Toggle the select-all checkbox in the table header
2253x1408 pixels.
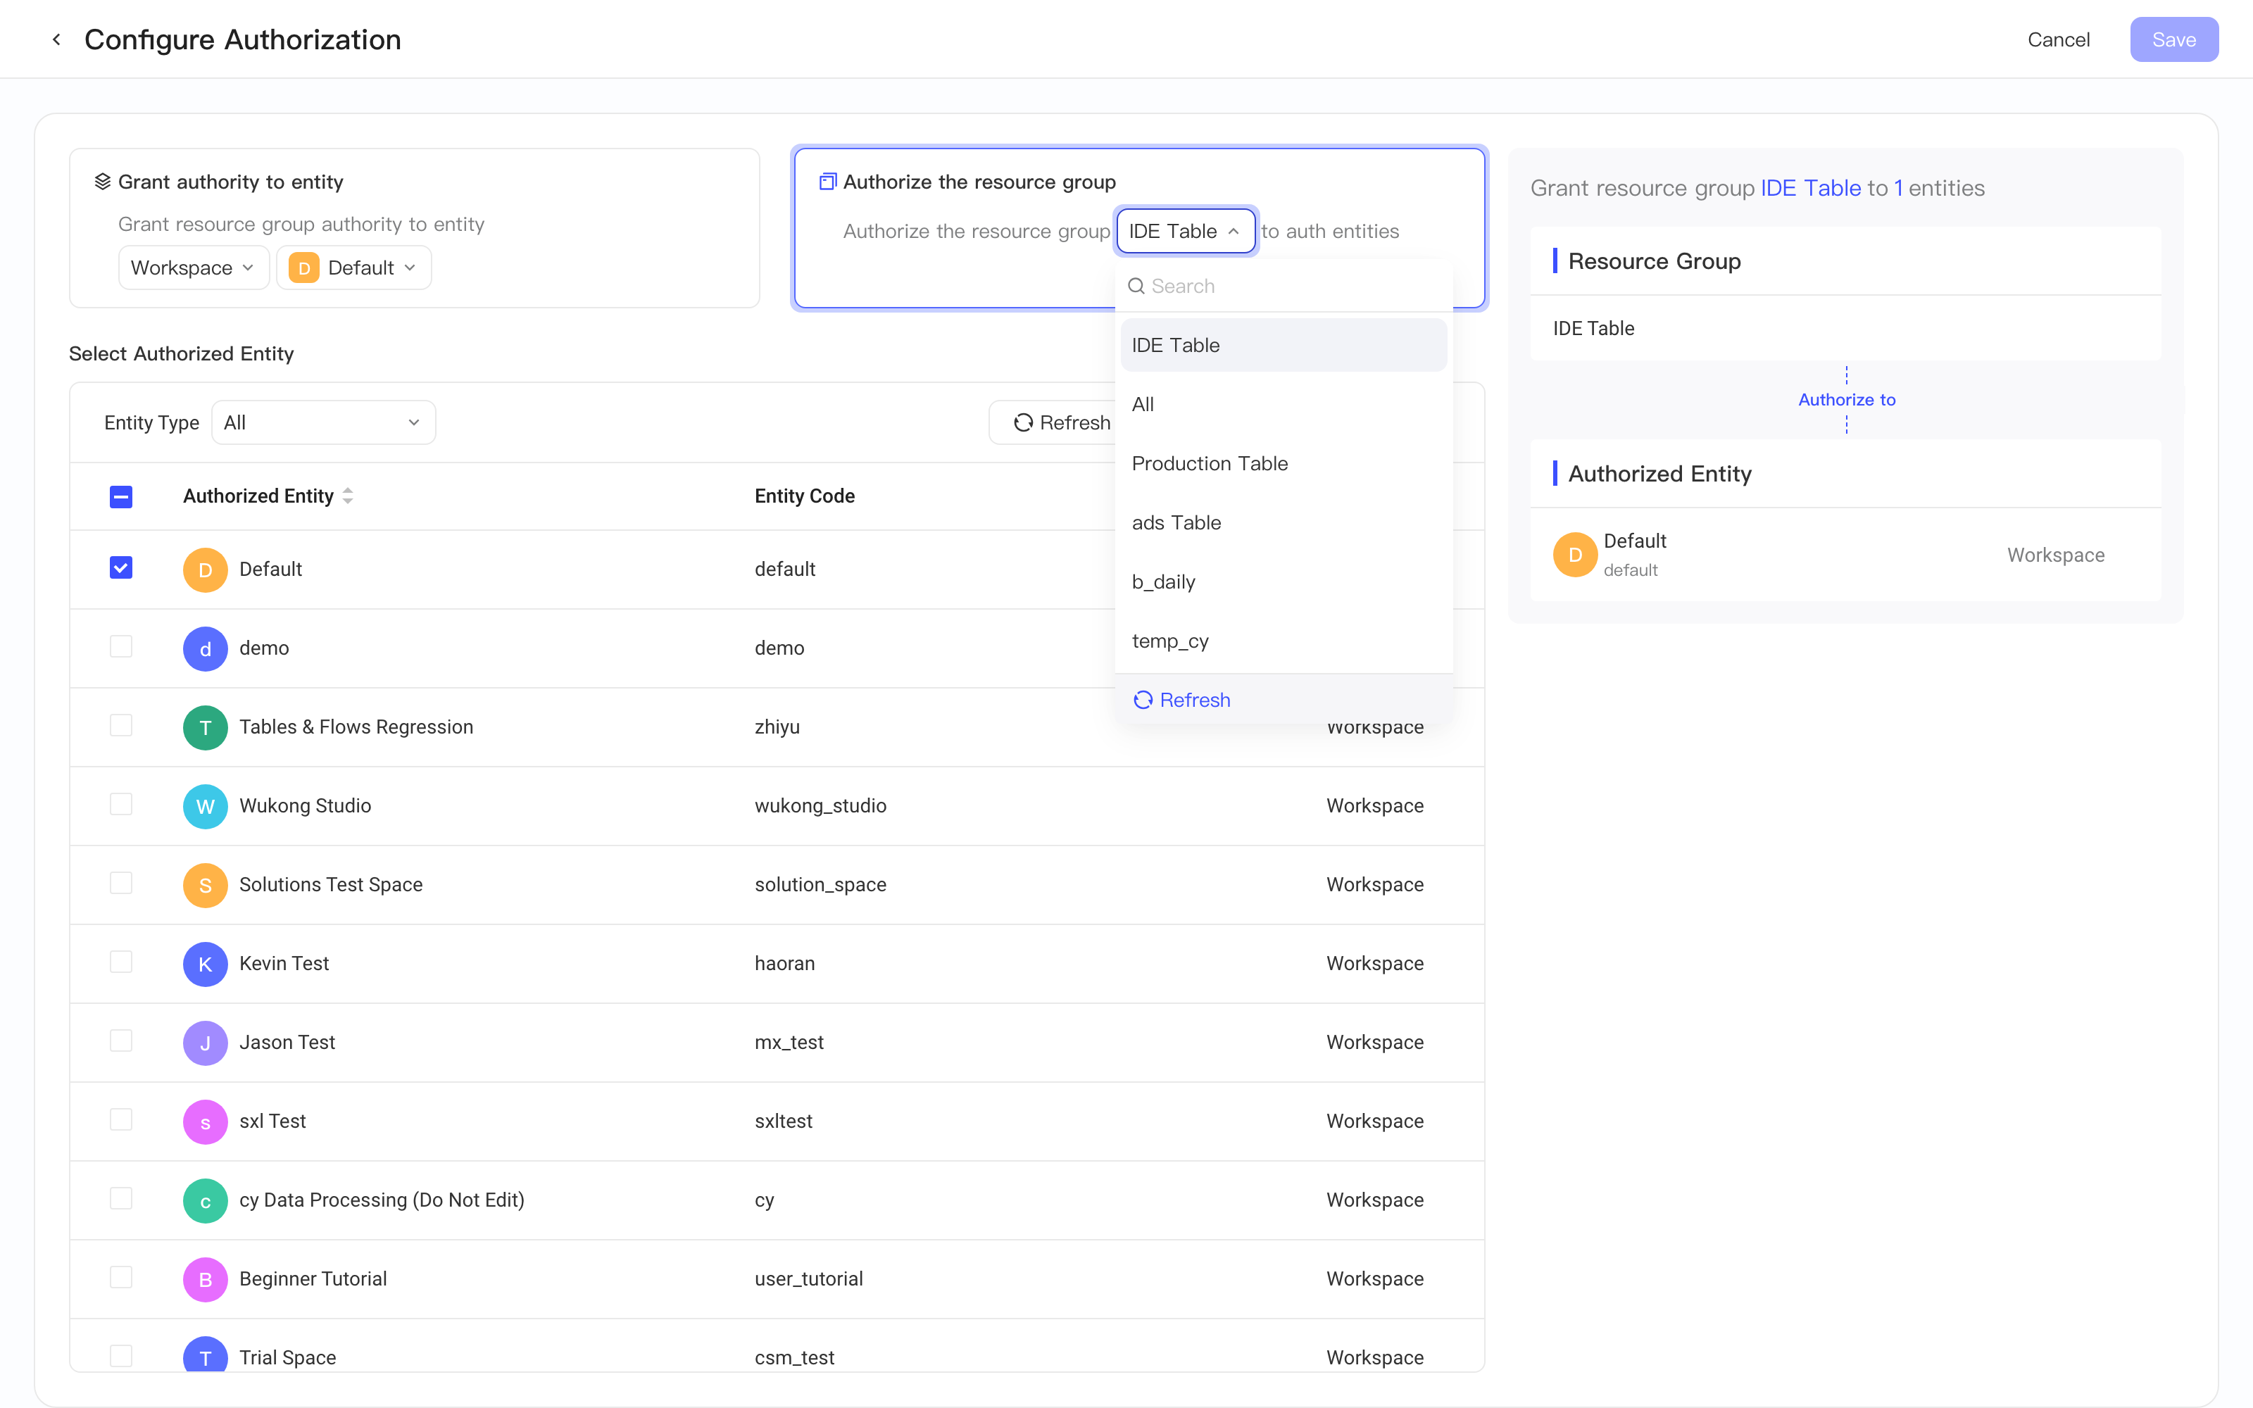click(x=121, y=496)
